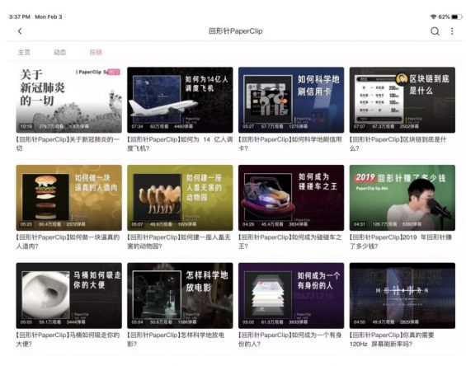Click title 马桶如何吸走你的大便?

point(68,340)
